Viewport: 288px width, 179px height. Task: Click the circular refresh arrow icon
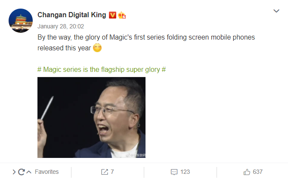(21, 172)
